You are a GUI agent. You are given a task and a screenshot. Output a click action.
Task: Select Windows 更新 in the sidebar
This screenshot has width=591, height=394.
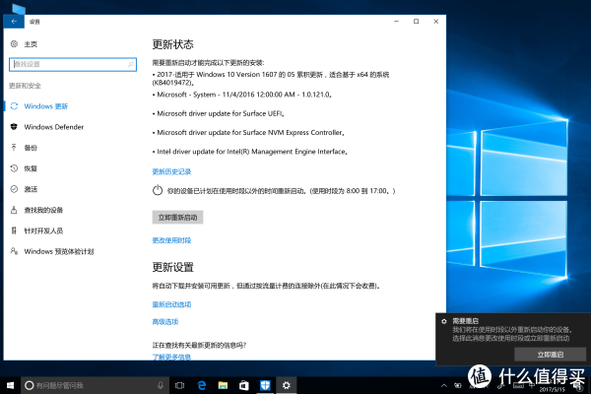click(x=46, y=106)
